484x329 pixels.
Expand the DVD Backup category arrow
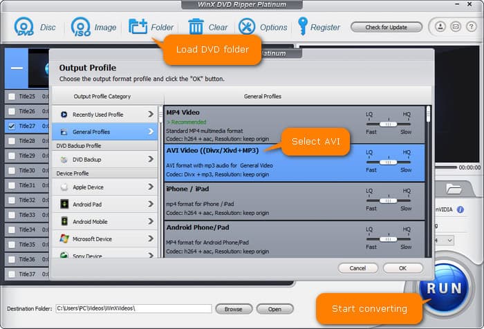(x=151, y=159)
